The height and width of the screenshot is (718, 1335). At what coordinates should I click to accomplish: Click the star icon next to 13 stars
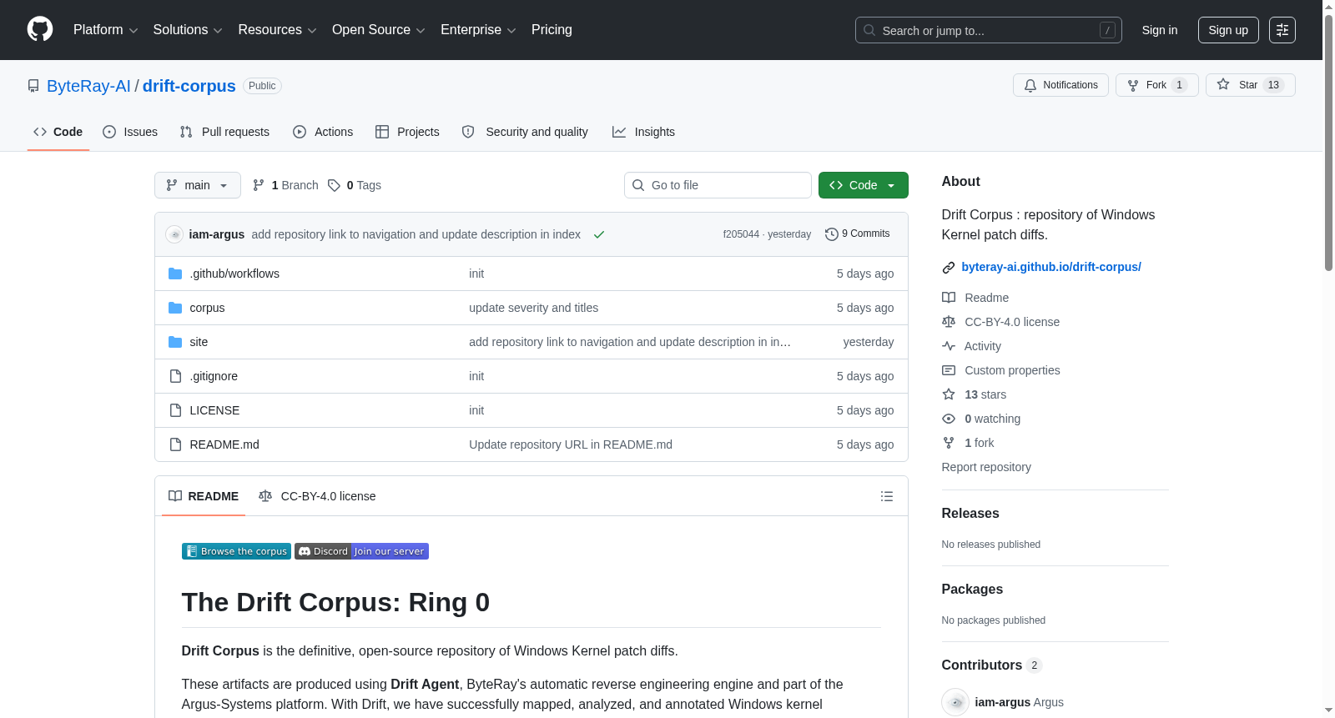(x=949, y=394)
